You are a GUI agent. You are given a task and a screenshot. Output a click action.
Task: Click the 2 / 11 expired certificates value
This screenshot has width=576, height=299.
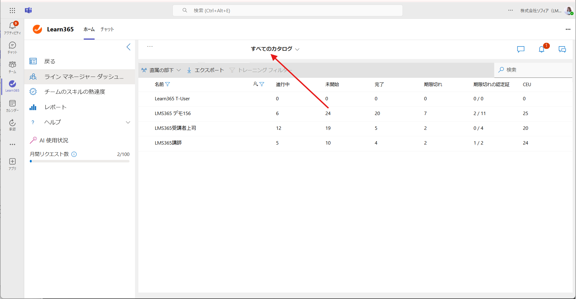coord(479,114)
